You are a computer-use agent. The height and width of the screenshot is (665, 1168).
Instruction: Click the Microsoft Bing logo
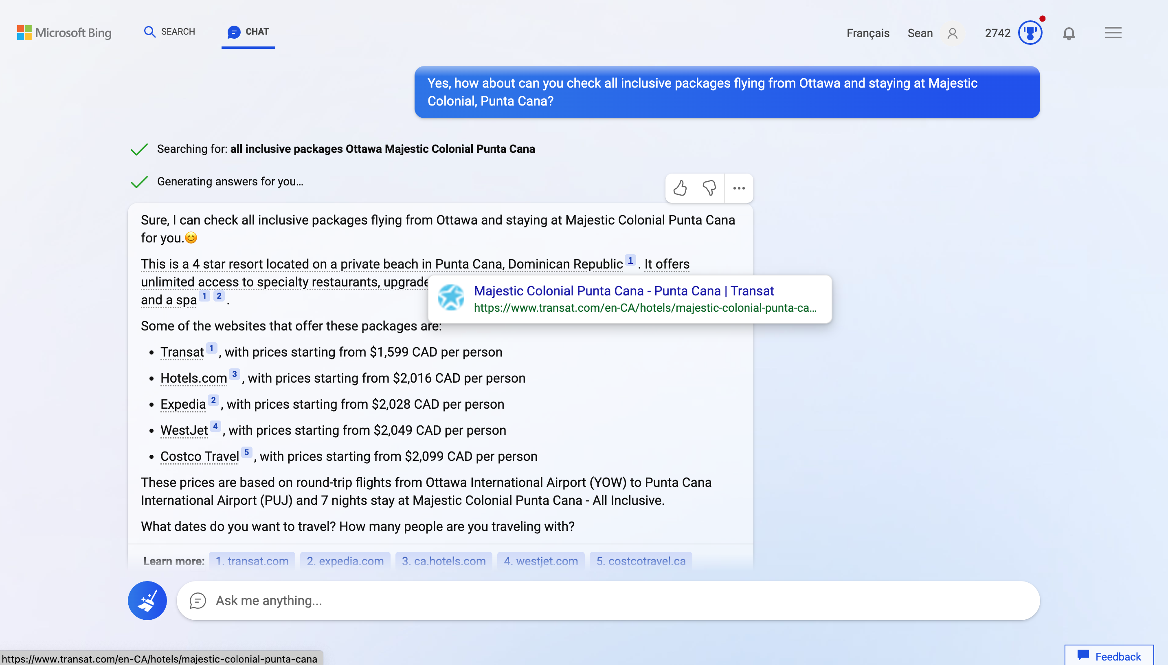tap(64, 33)
